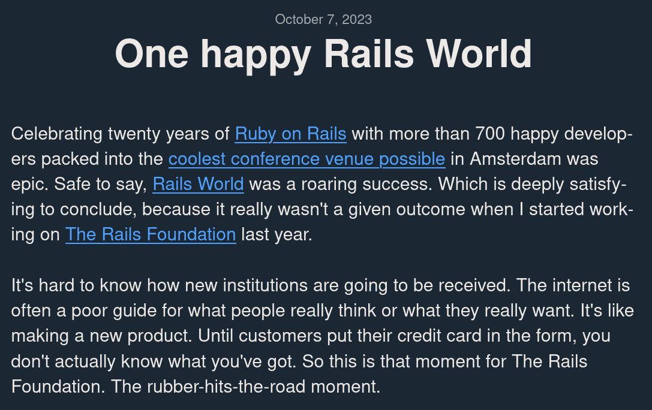The image size is (652, 410).
Task: Visit The Rails Foundation link
Action: pyautogui.click(x=150, y=234)
